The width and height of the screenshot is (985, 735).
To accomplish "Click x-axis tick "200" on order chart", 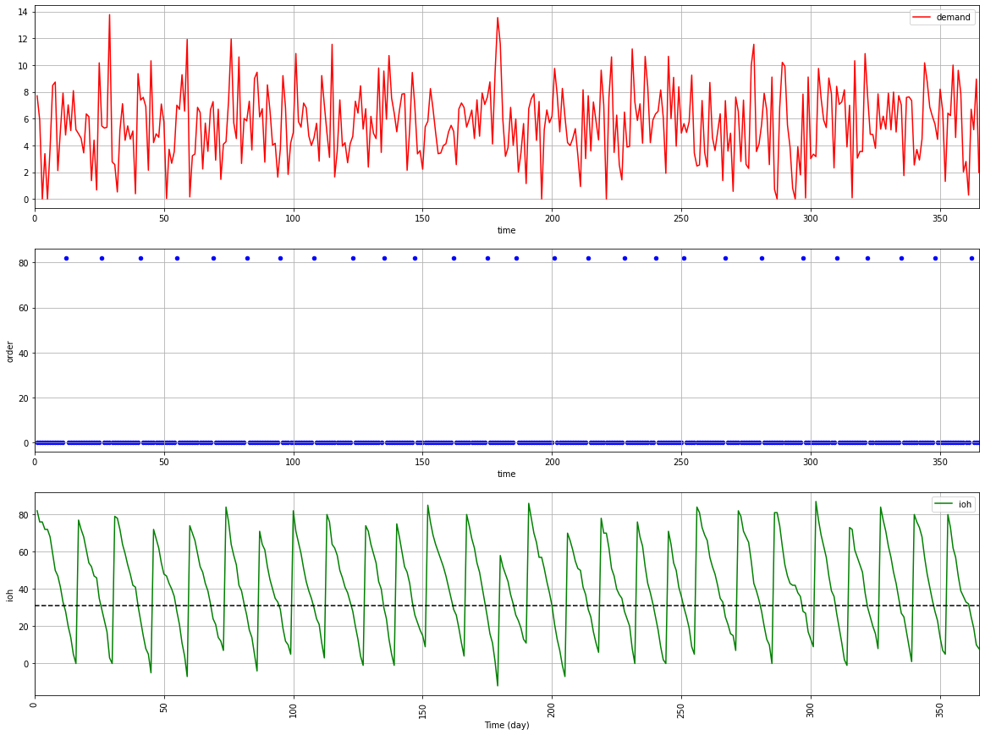I will [553, 462].
